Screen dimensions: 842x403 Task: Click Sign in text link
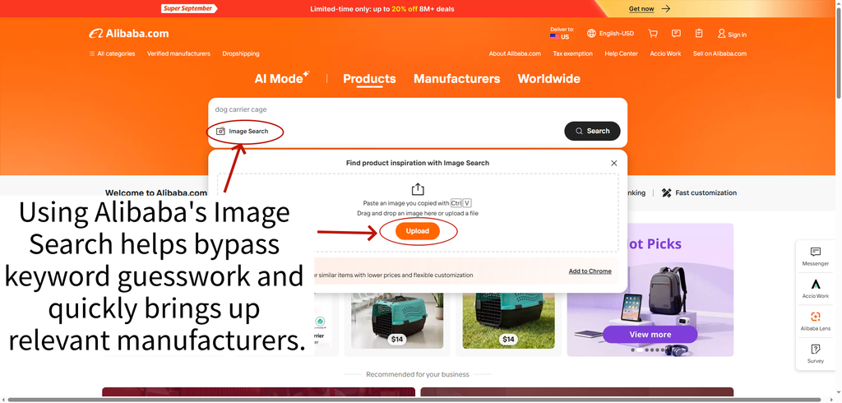pos(738,35)
